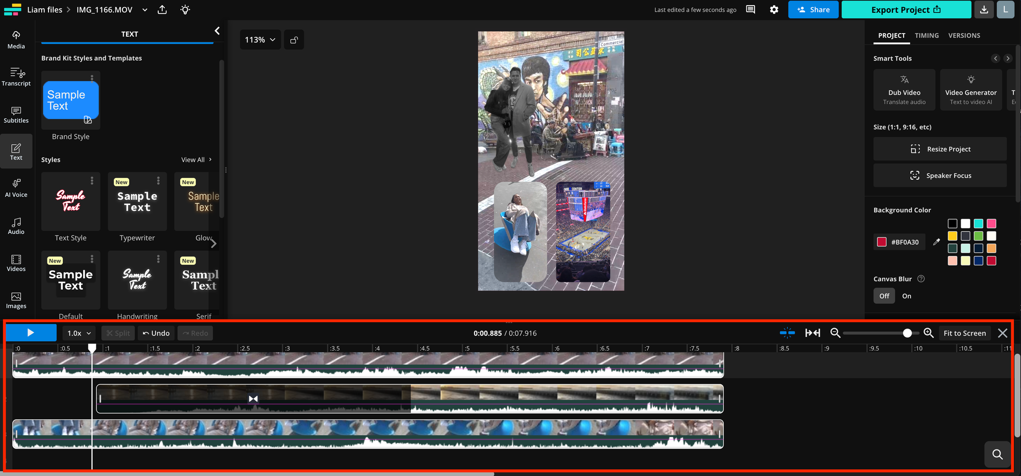Select the Text sidebar tool

(16, 151)
